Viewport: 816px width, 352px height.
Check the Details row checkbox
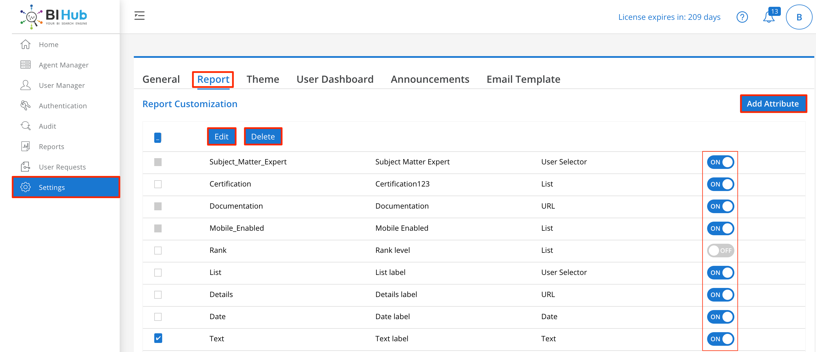tap(158, 295)
